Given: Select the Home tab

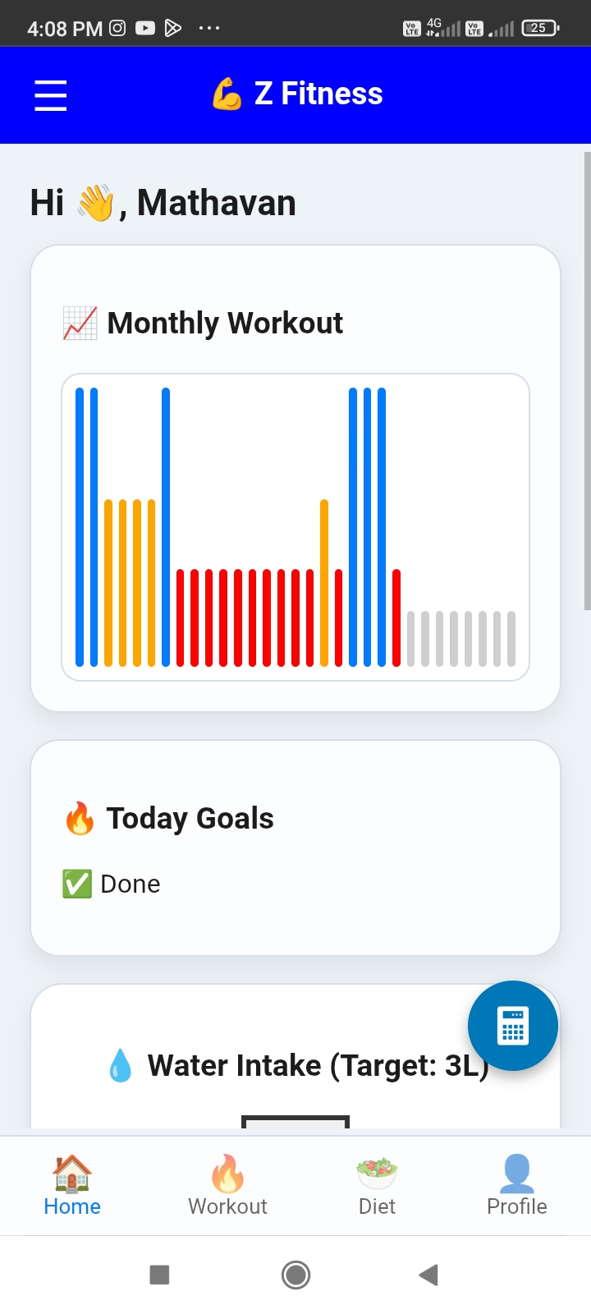Looking at the screenshot, I should coord(72,1185).
